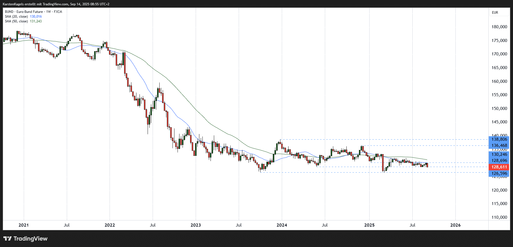Image resolution: width=513 pixels, height=247 pixels.
Task: Click the 2021 label on time axis
Action: click(x=23, y=225)
